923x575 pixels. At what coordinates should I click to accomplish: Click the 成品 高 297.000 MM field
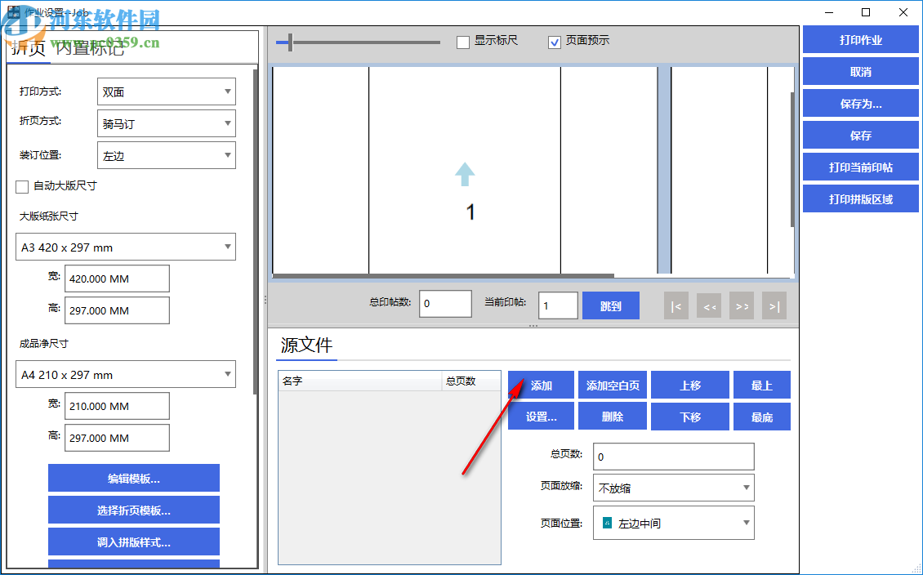117,438
